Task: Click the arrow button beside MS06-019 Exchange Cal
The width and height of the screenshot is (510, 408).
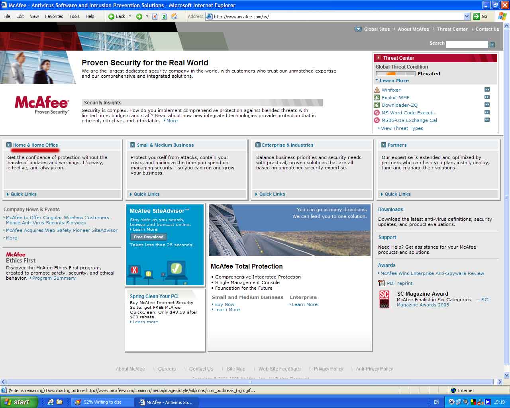Action: tap(487, 120)
